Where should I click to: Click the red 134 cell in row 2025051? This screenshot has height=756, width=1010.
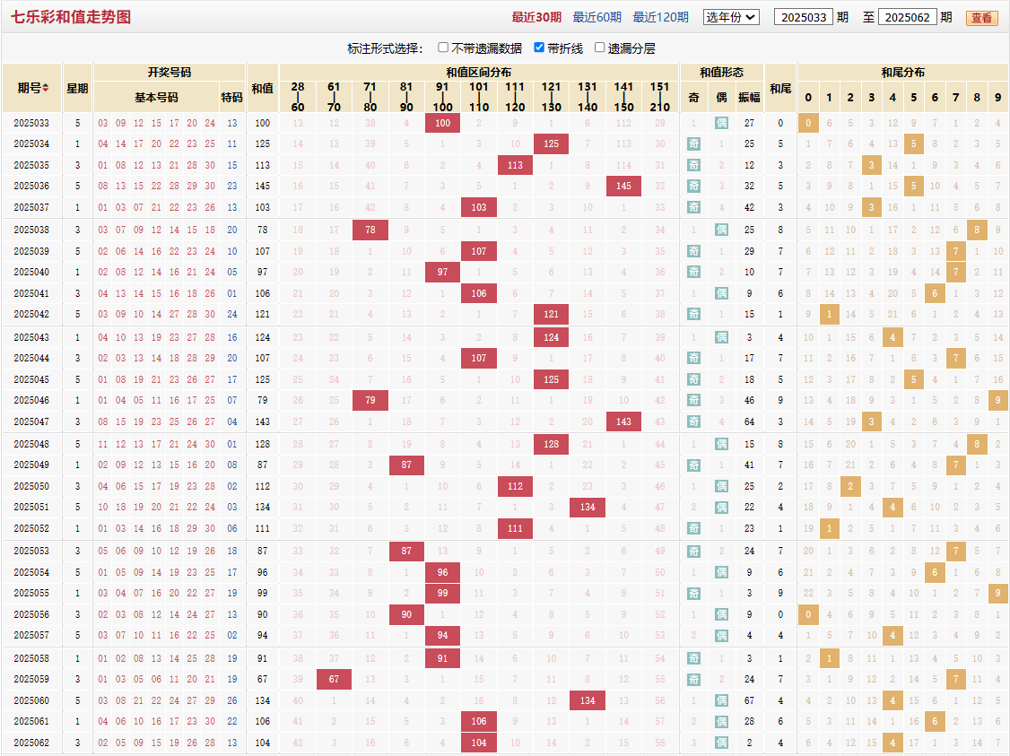(588, 508)
